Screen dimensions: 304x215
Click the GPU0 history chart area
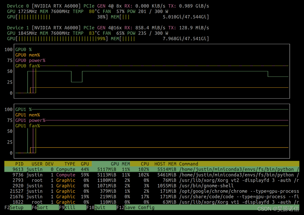152,71
